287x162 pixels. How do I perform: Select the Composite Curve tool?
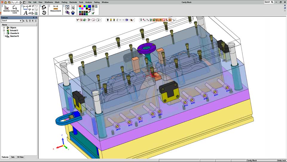tap(15, 10)
